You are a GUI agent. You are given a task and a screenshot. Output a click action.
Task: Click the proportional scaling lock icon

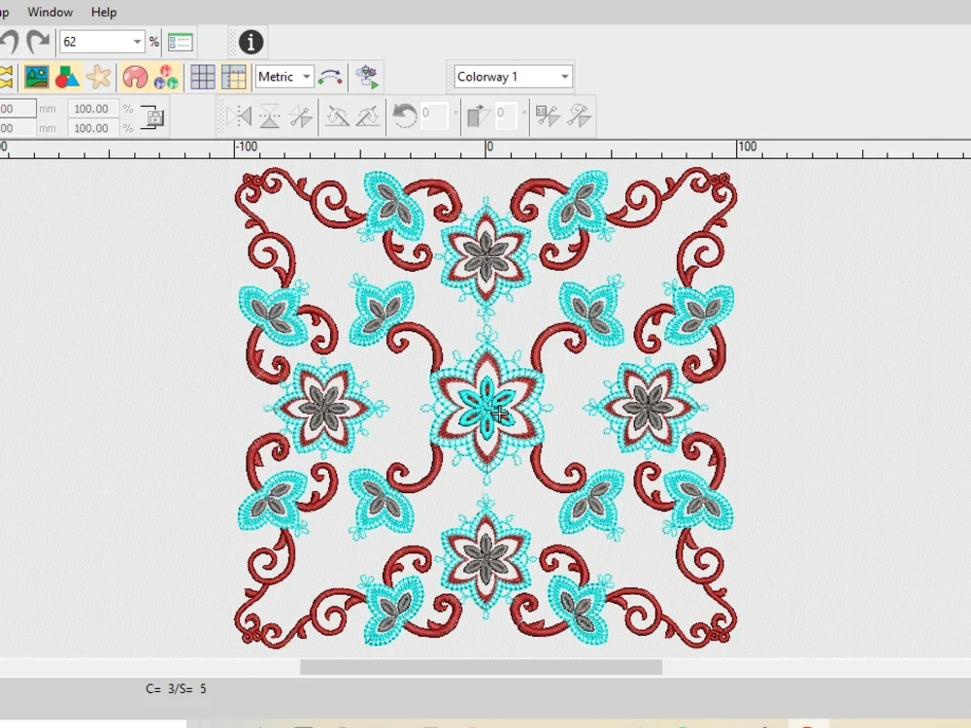(155, 117)
